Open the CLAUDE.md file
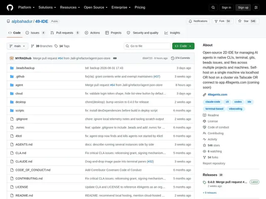This screenshot has width=266, height=199. pos(24,161)
